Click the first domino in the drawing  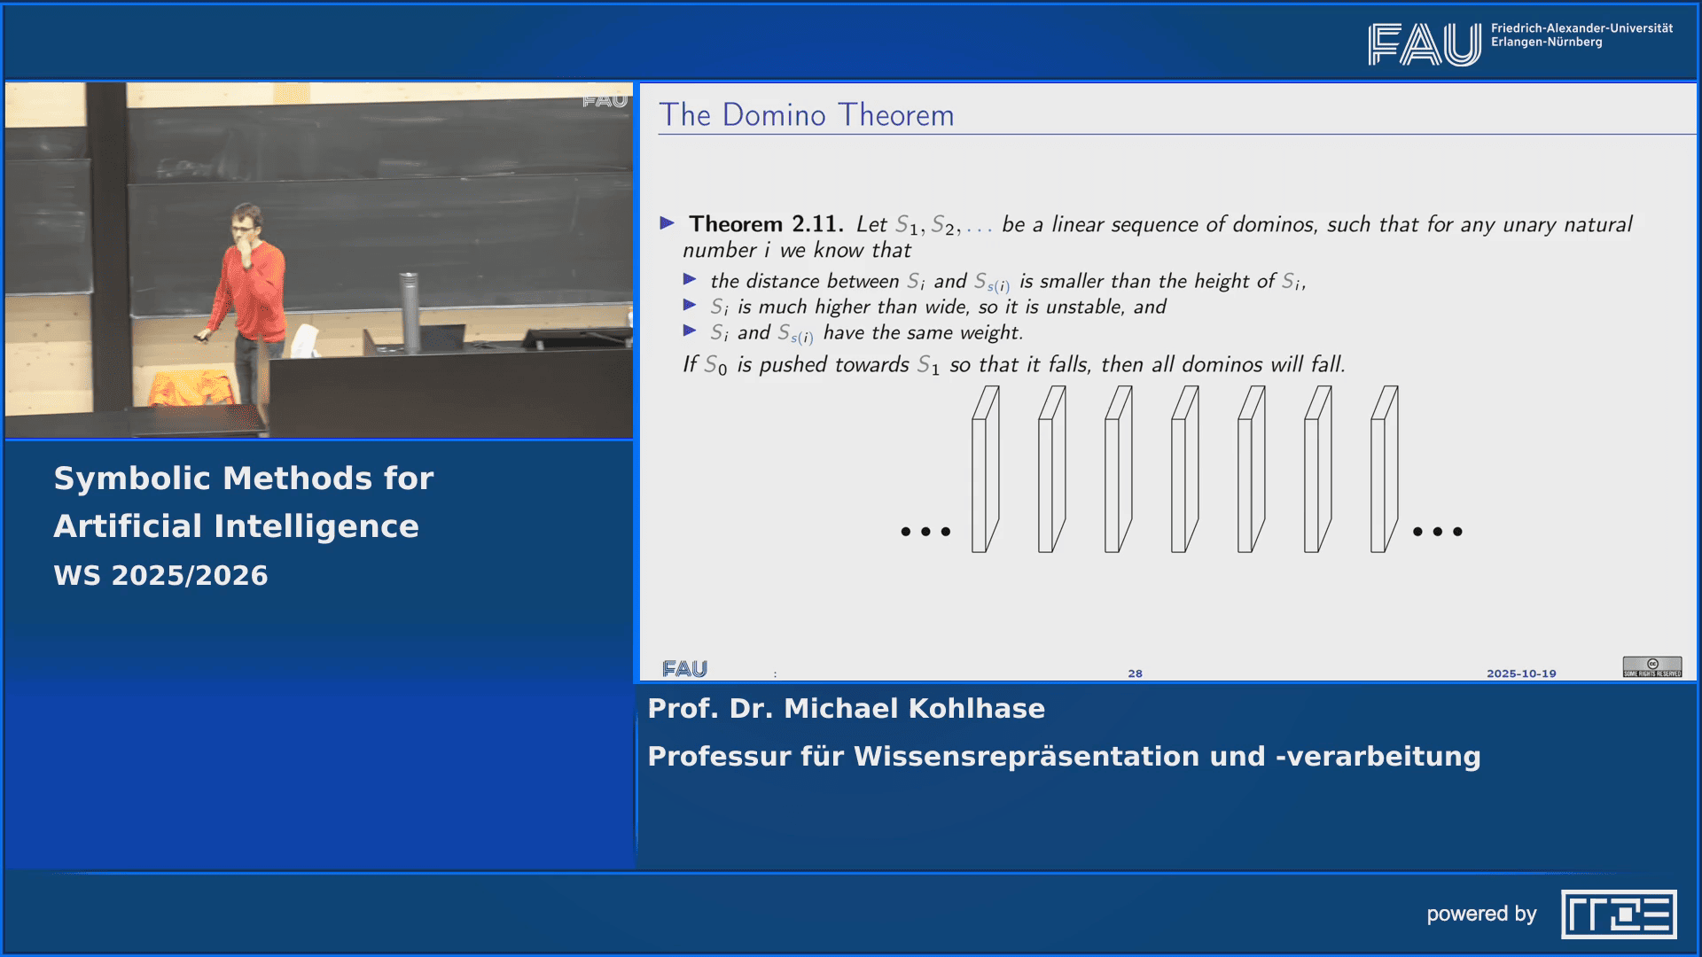[985, 470]
